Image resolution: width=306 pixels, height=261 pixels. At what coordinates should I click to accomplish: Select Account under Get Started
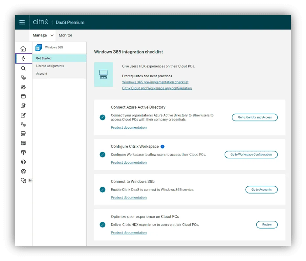41,73
